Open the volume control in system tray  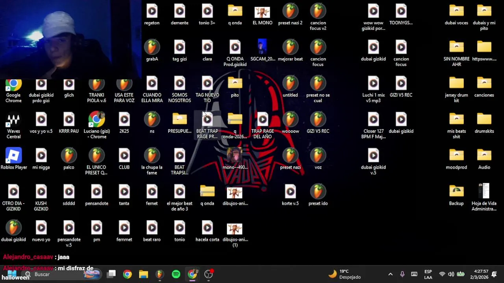point(451,274)
